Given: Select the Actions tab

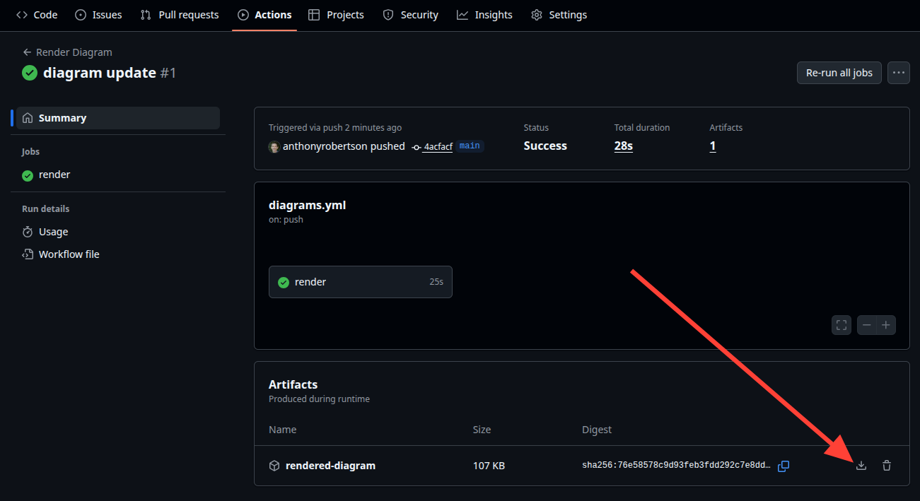Looking at the screenshot, I should coord(264,15).
